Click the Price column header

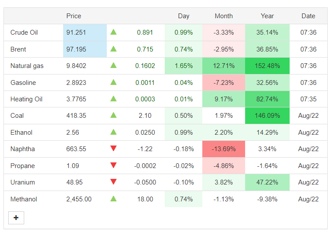[73, 16]
